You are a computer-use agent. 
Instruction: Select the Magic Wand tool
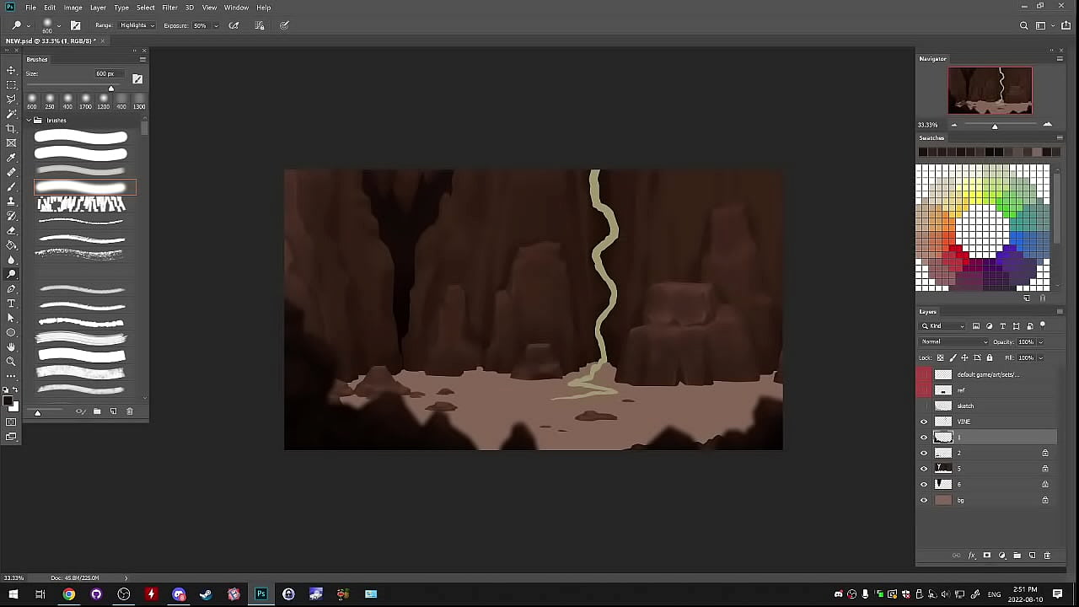coord(11,113)
